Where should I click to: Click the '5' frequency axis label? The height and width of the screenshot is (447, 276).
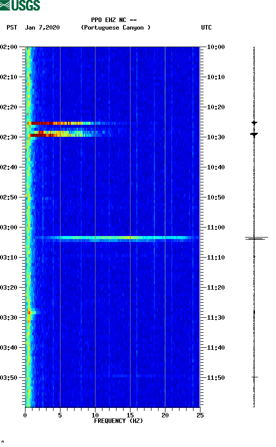(60, 415)
